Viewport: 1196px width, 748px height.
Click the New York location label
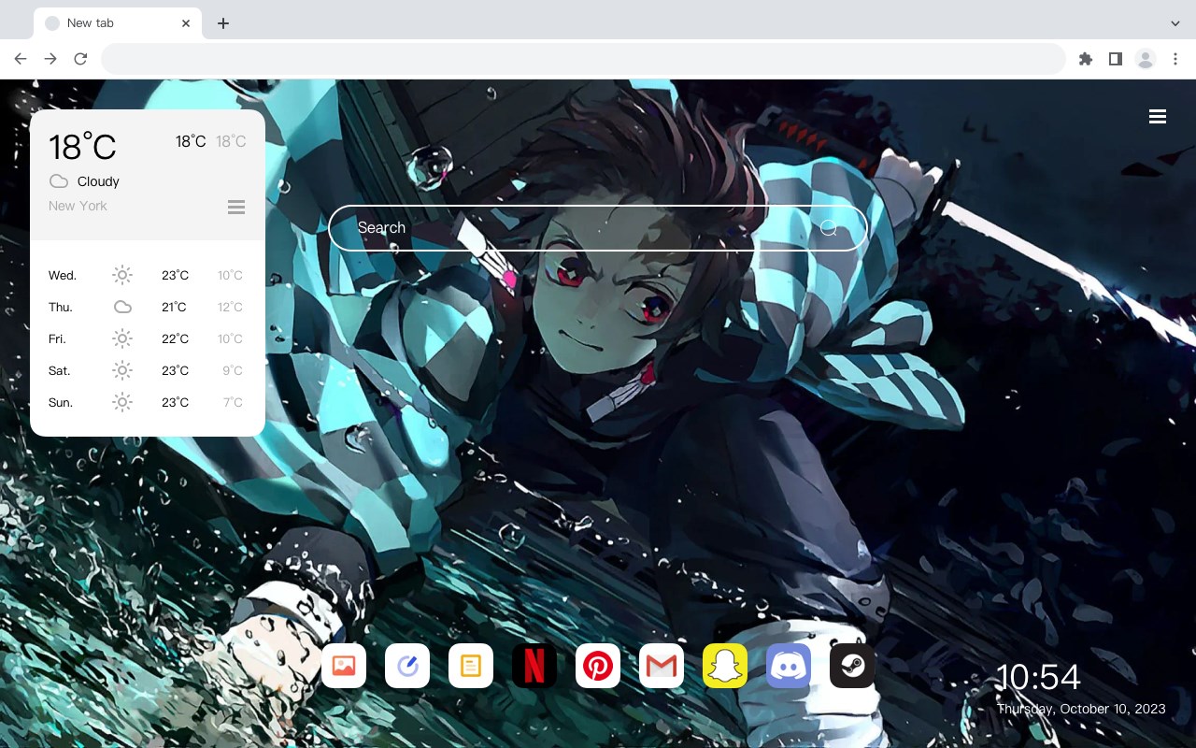pos(78,206)
